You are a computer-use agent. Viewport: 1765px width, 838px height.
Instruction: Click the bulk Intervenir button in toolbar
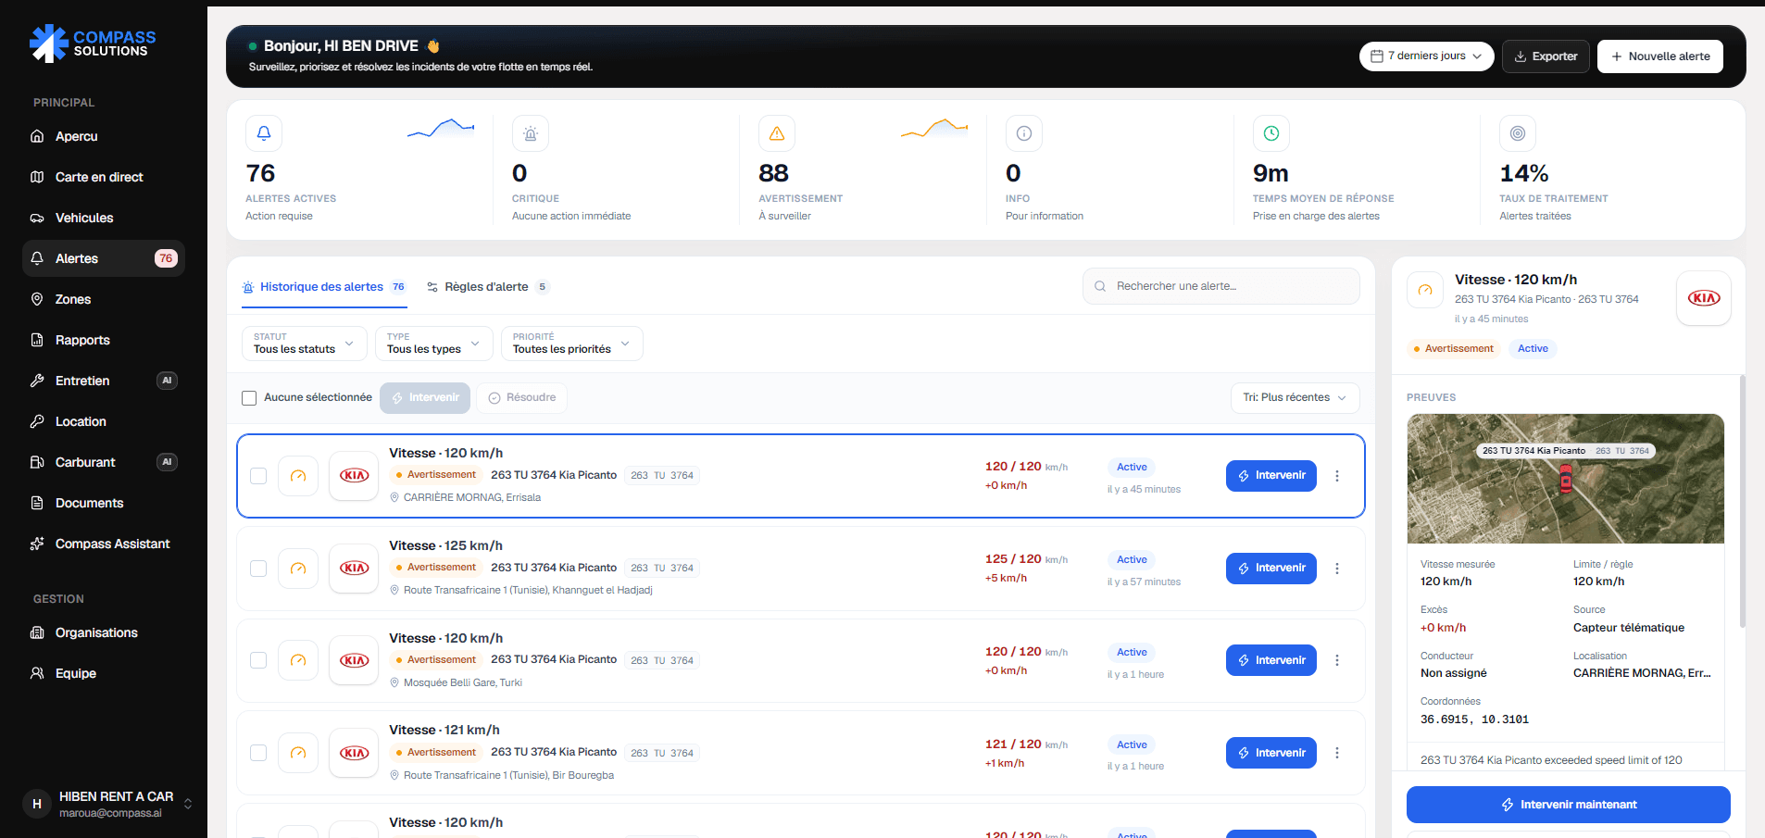425,398
